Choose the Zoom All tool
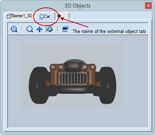155x135 pixels. point(14,29)
